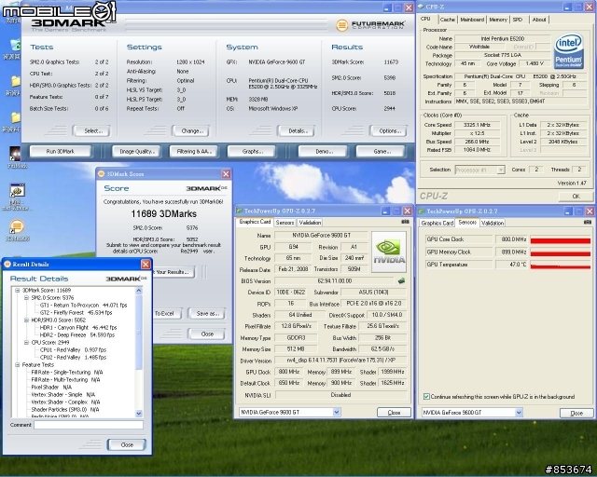Open Validation tab in GPU-Z Graphics Card window

click(x=310, y=223)
